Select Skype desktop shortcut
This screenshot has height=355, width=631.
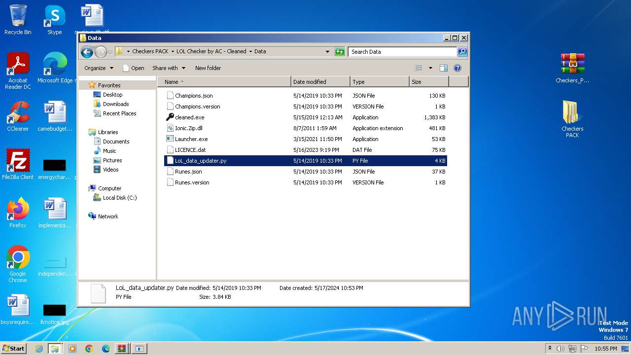pos(55,20)
